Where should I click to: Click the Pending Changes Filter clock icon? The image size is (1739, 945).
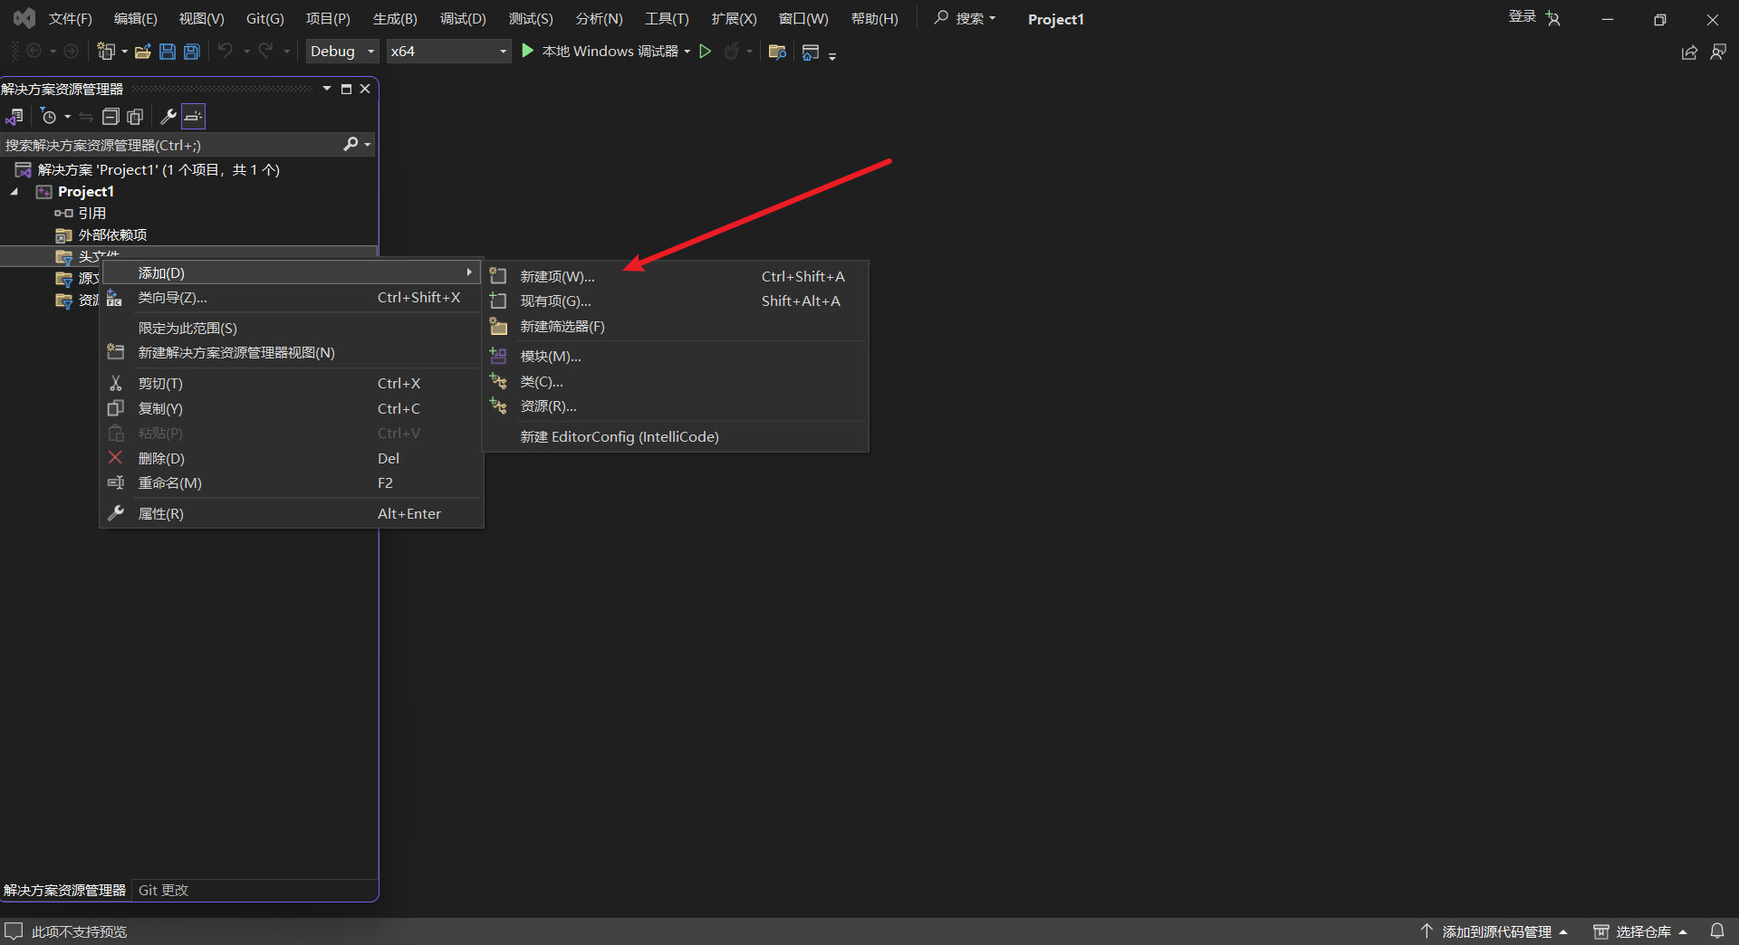(49, 117)
